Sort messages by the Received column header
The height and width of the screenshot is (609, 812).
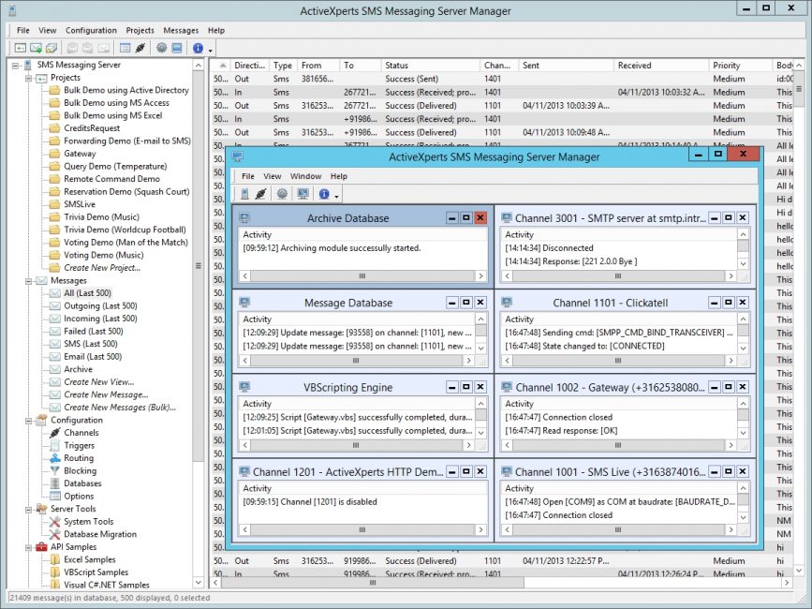661,66
